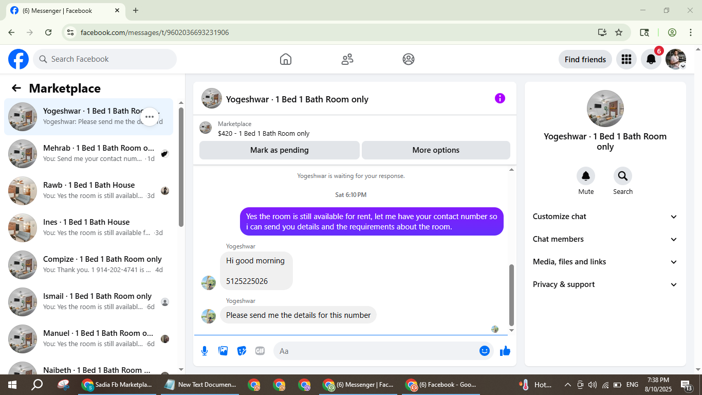Bookmark this page with the star icon

tap(619, 32)
